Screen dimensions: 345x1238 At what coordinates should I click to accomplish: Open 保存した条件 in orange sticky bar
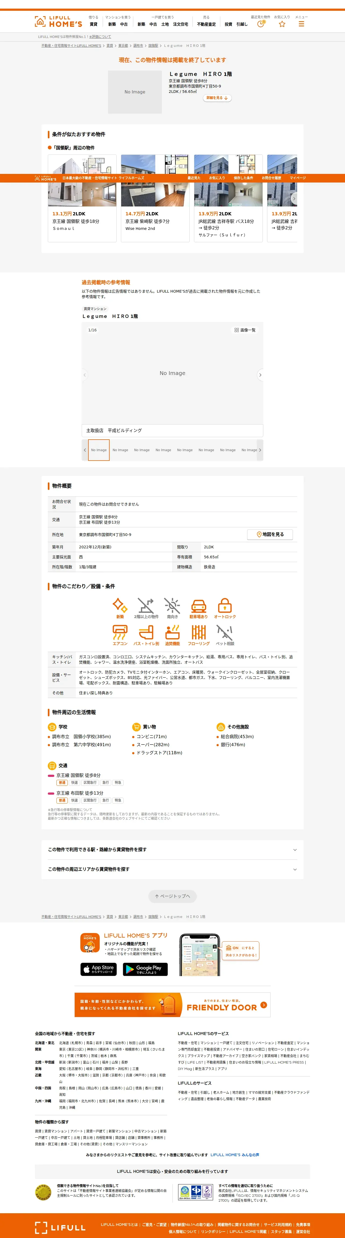(x=243, y=178)
